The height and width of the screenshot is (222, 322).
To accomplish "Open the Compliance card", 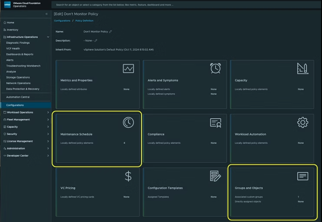I will 185,138.
